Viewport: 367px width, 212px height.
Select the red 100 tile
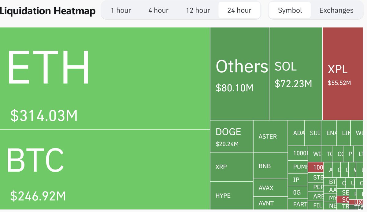[316, 167]
